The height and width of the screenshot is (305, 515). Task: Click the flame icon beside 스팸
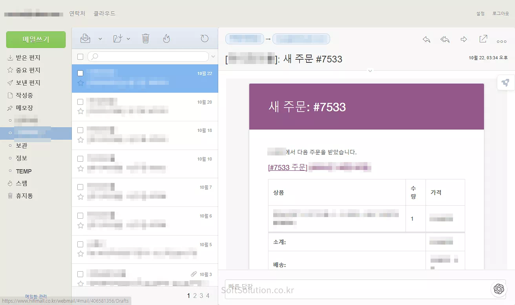tap(10, 183)
